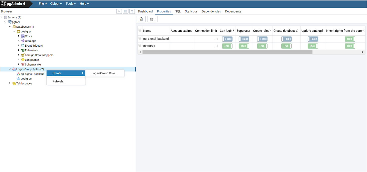
Task: Select the Foreign Data Wrappers icon
Action: 23,55
